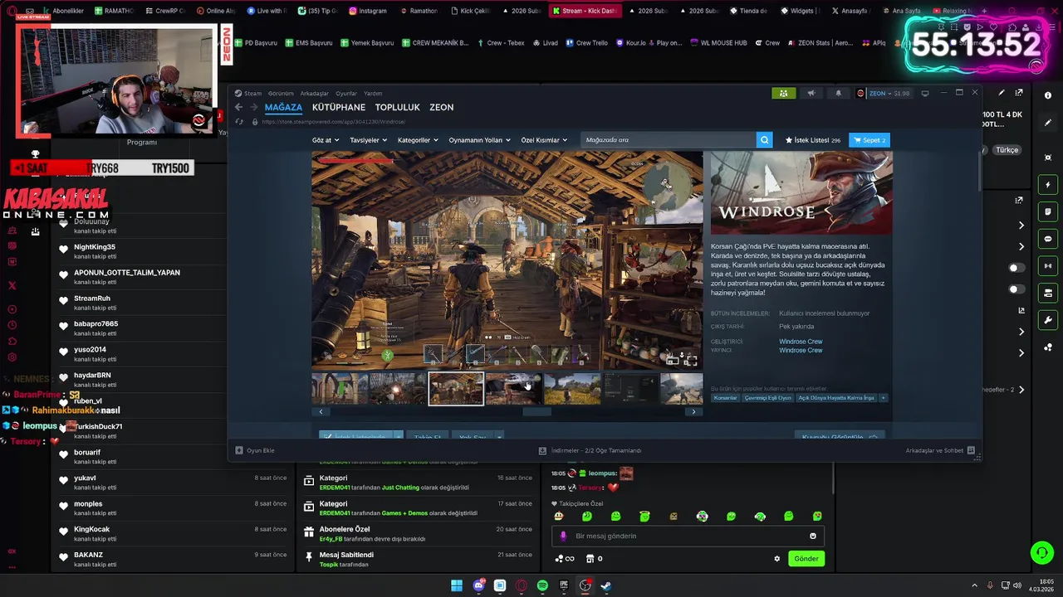Open Epic Games launcher in taskbar
1063x597 pixels.
click(564, 585)
